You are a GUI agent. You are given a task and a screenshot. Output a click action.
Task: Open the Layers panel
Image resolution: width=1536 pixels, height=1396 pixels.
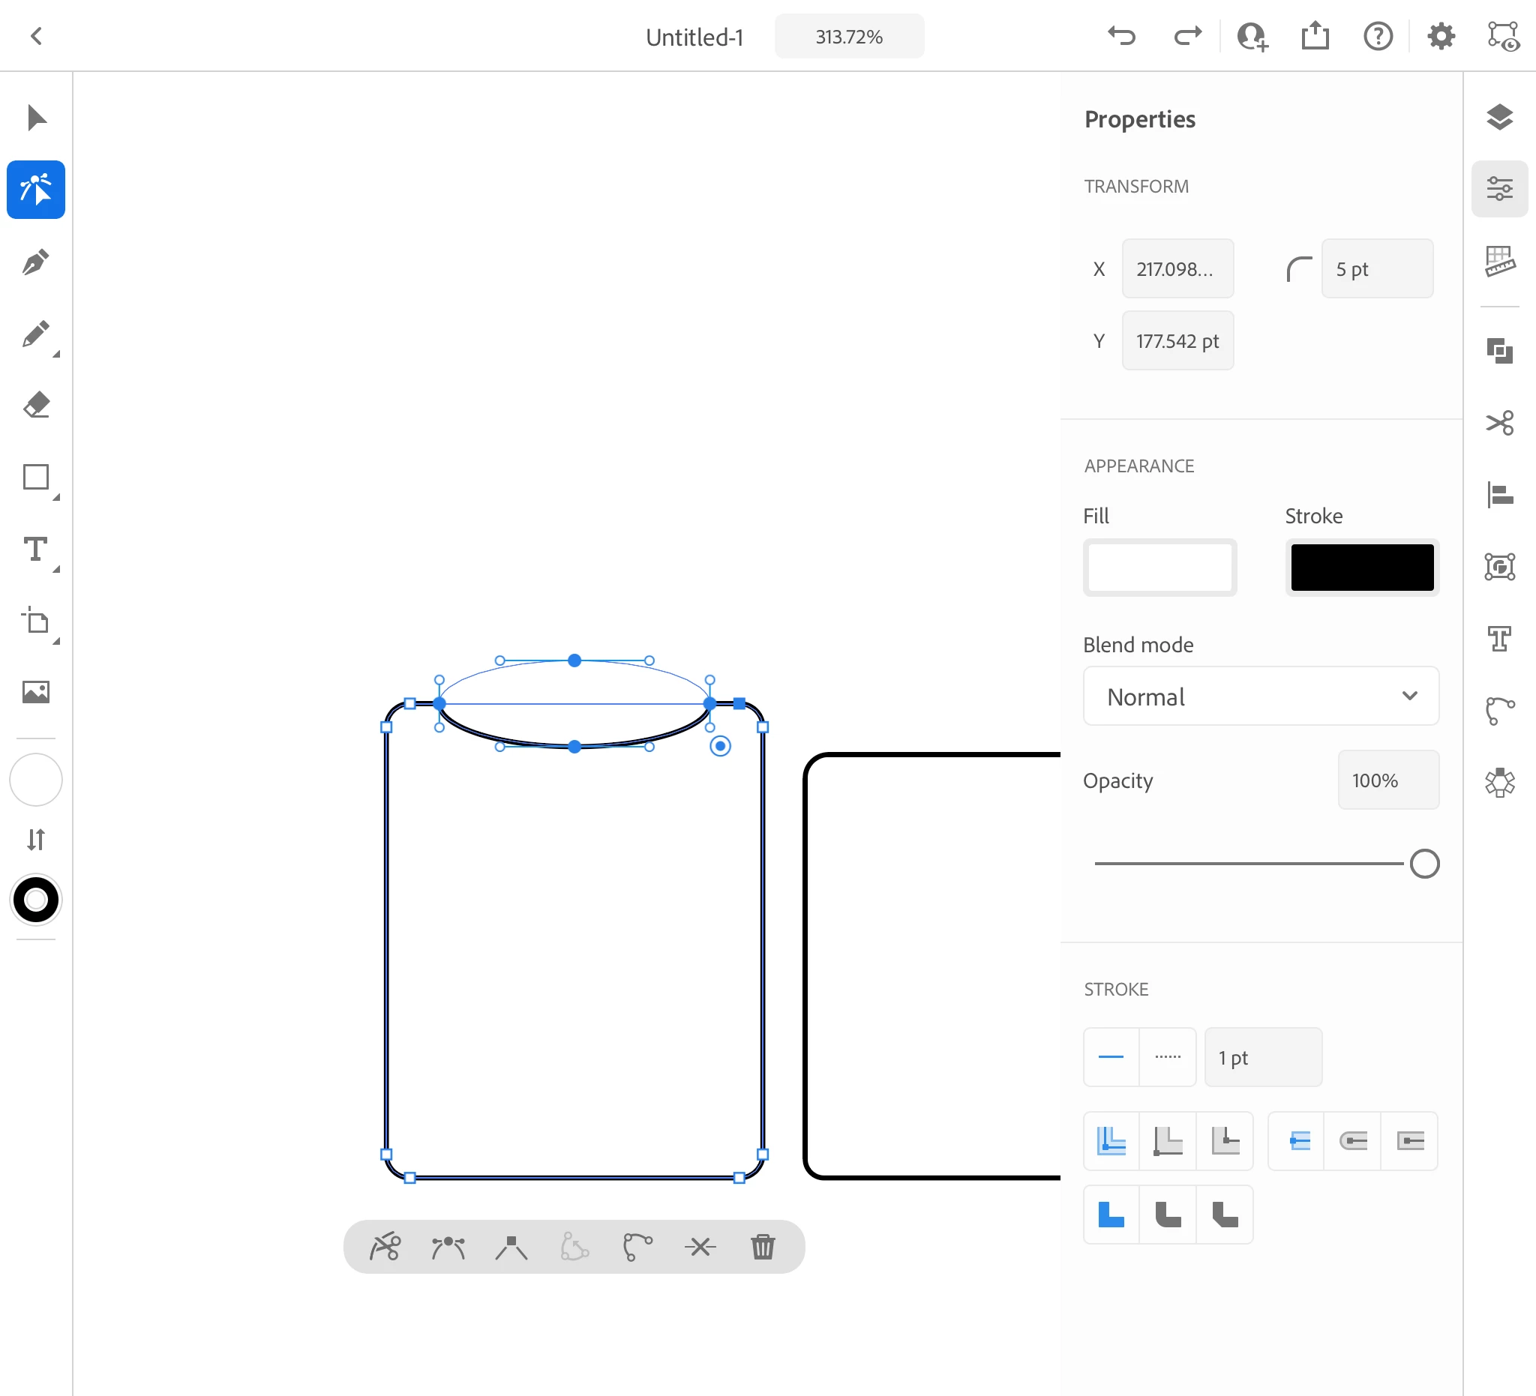click(x=1498, y=117)
